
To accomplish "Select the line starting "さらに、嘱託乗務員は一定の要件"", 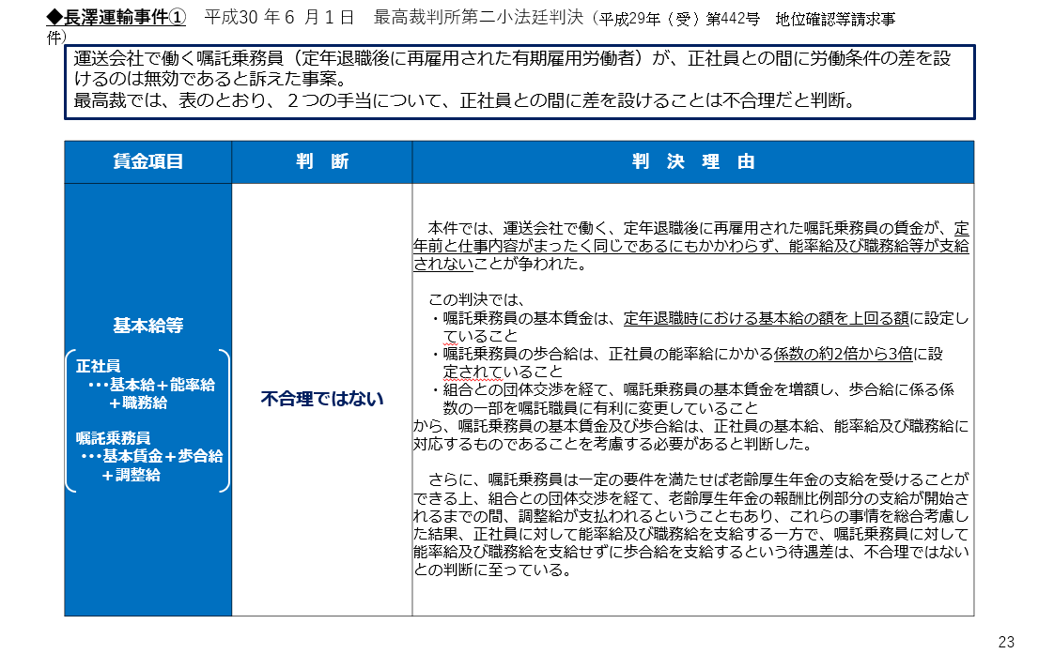I will pyautogui.click(x=698, y=479).
